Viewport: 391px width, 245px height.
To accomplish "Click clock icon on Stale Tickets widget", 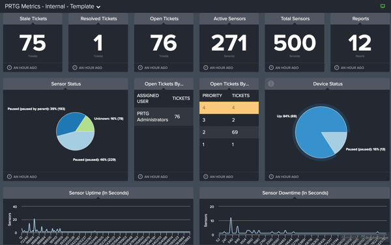I will [9, 68].
